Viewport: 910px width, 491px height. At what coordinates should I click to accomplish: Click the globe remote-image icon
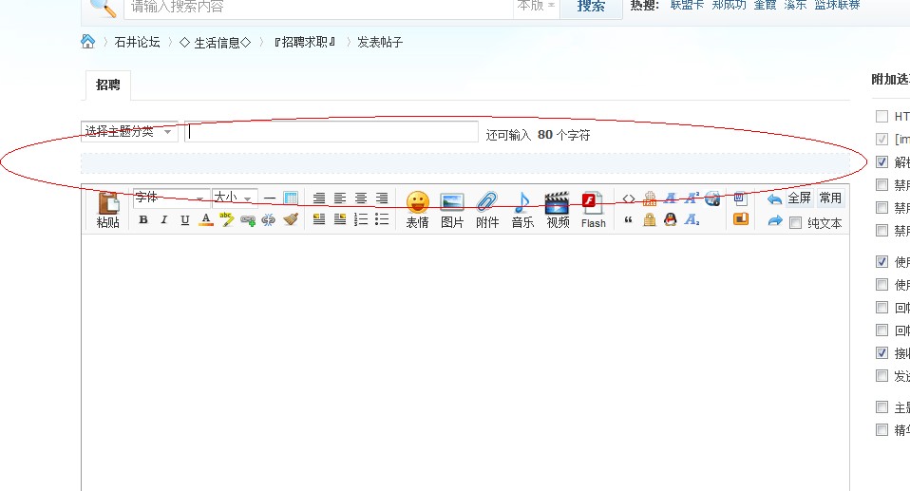pos(712,198)
